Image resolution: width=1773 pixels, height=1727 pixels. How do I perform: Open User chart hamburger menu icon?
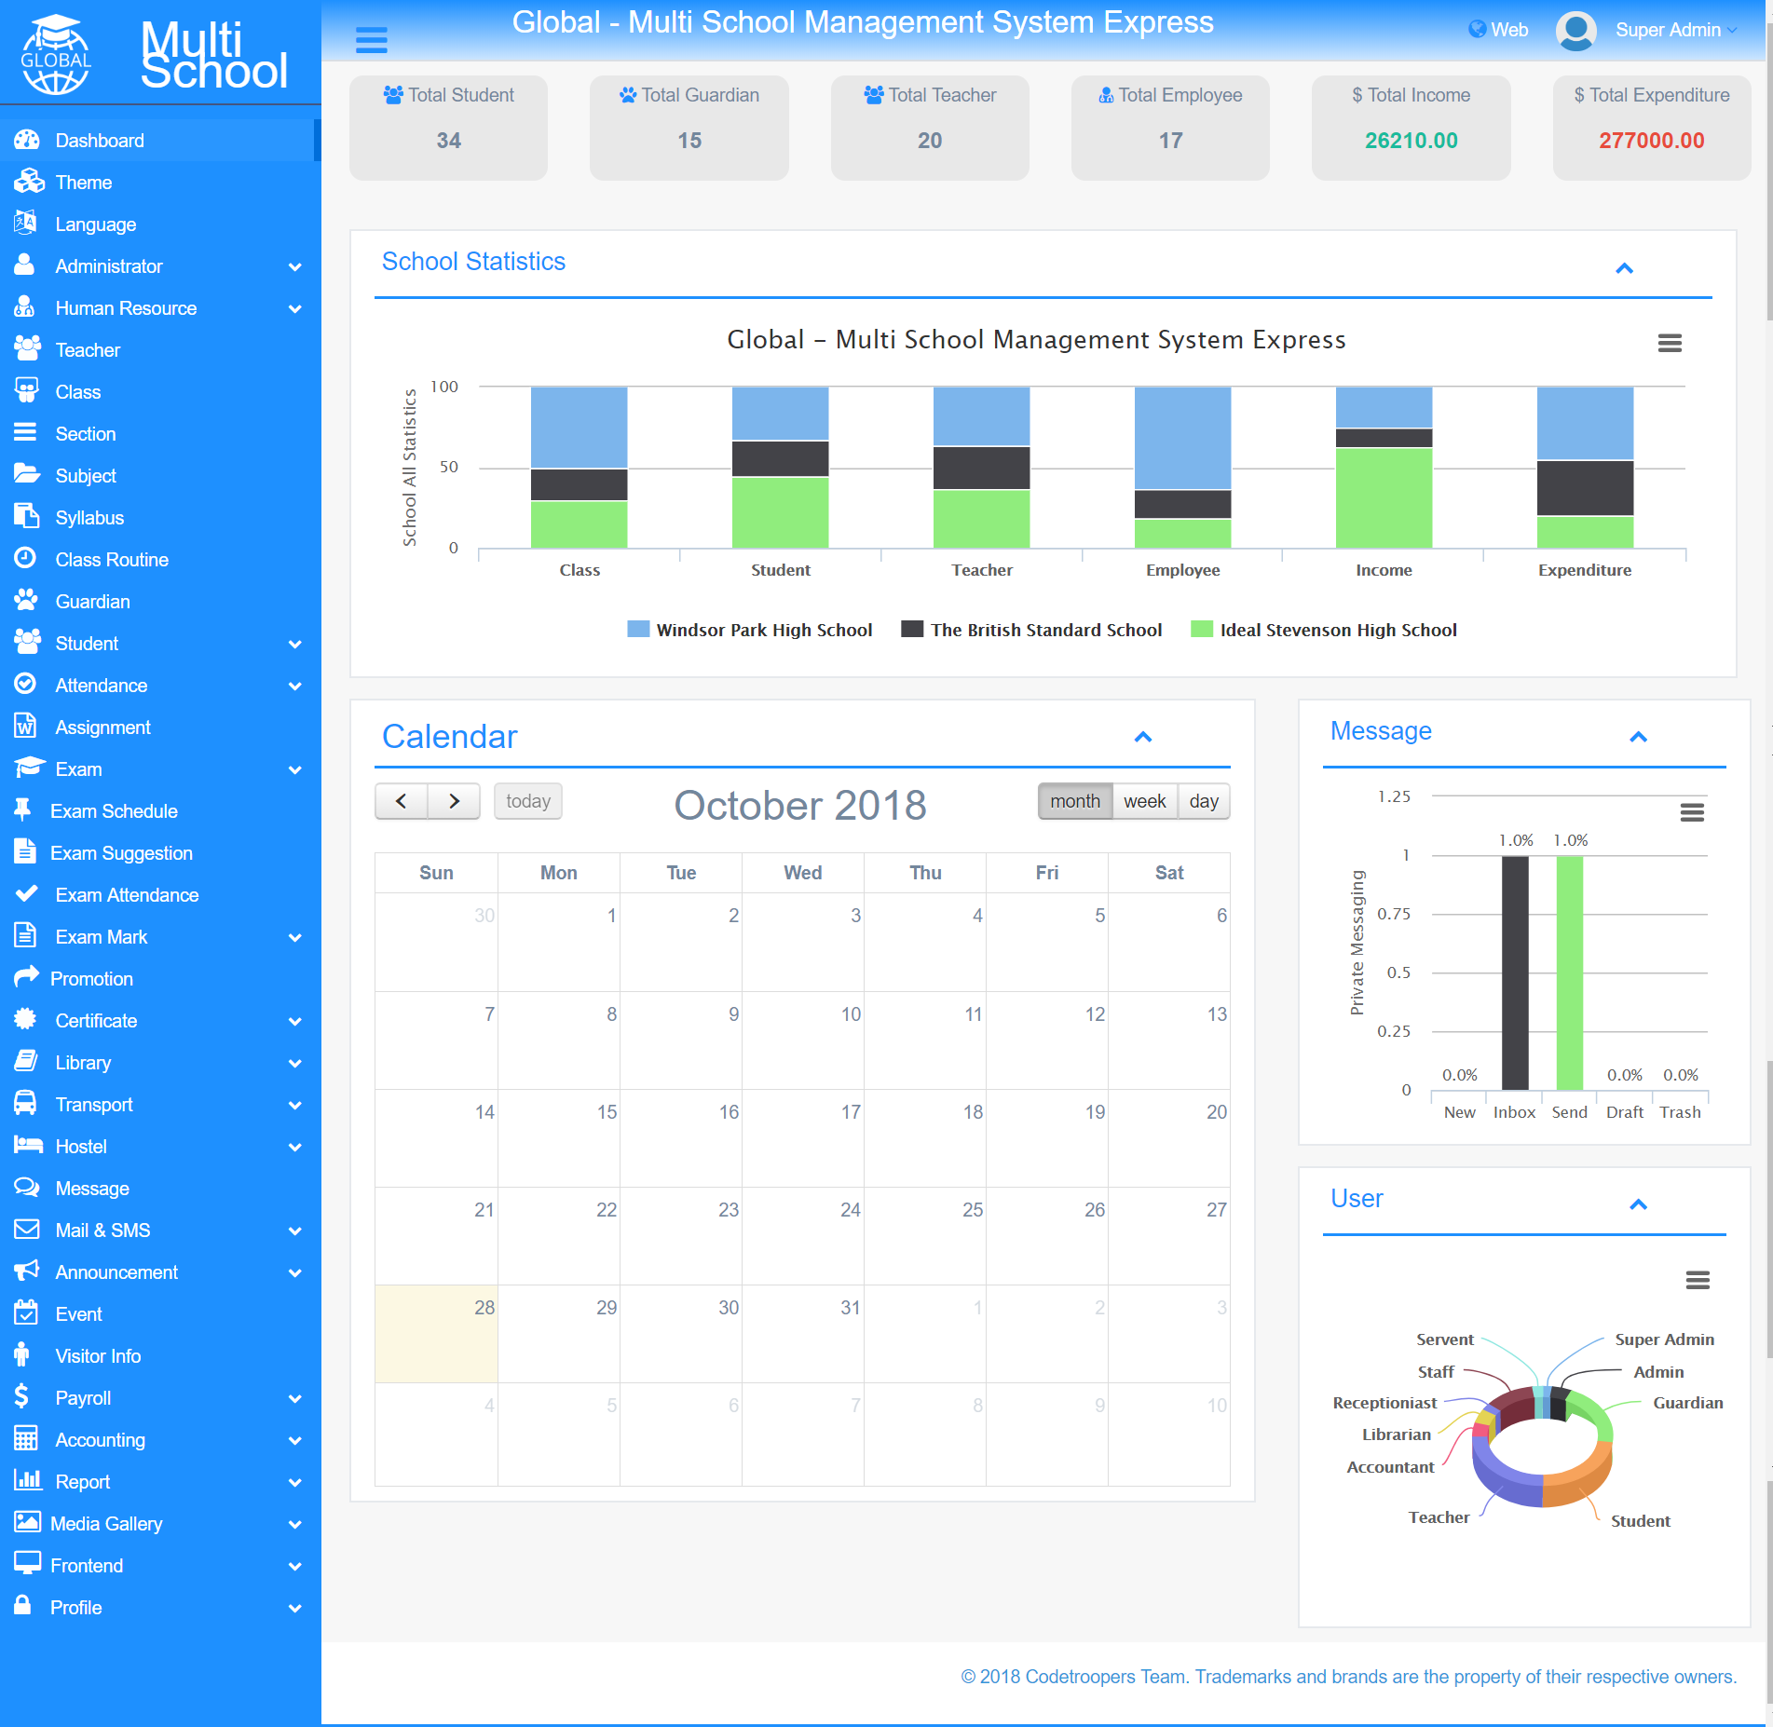1698,1280
